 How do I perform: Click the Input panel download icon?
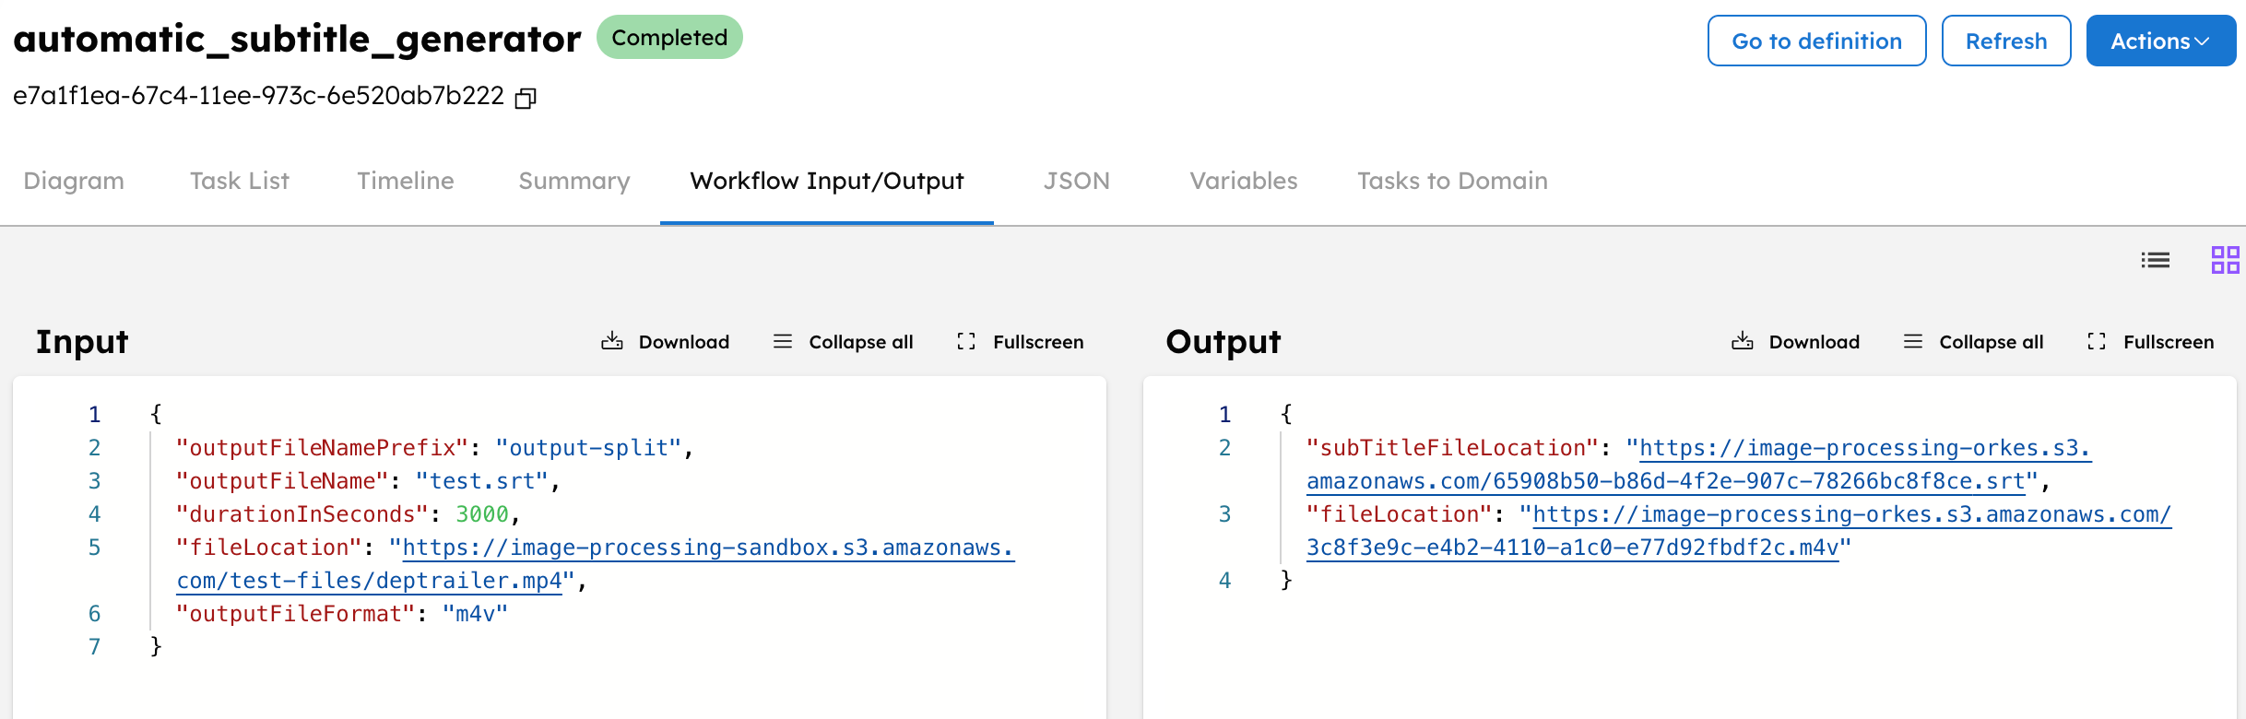point(612,341)
